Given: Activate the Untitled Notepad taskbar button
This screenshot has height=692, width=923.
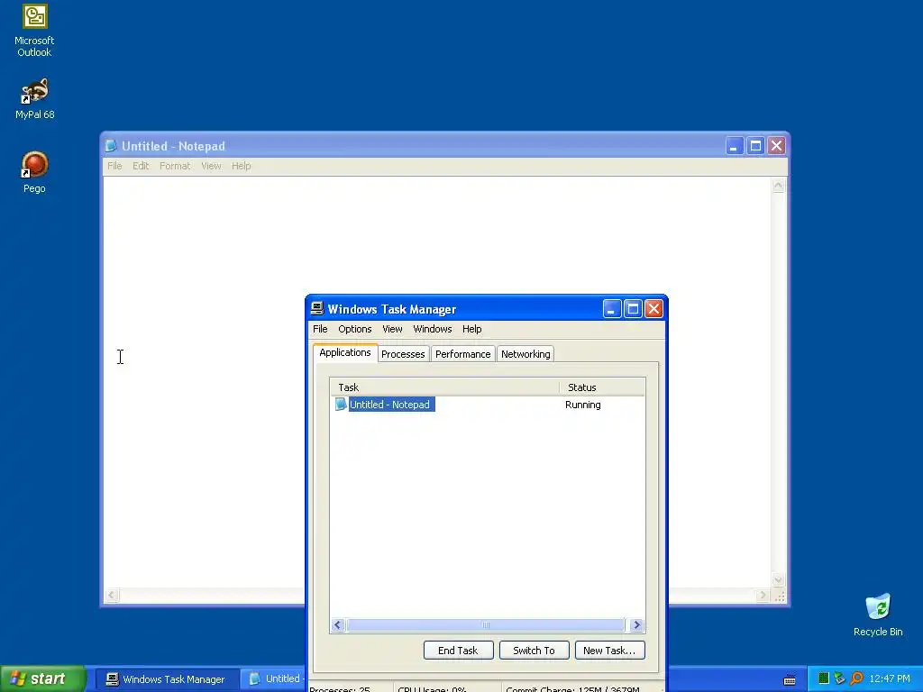Looking at the screenshot, I should [x=273, y=679].
